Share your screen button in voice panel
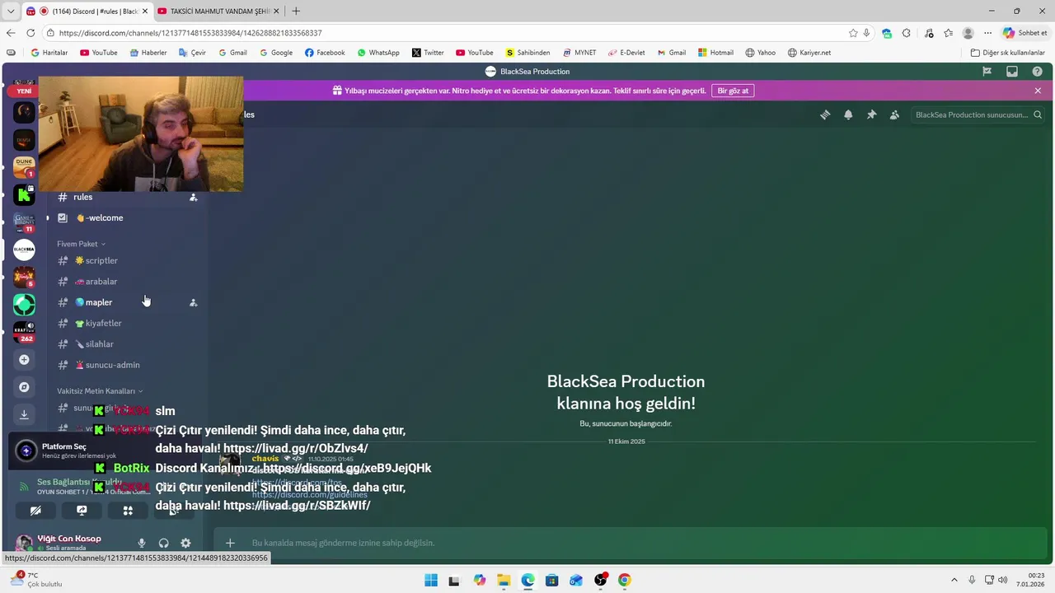 pos(82,511)
